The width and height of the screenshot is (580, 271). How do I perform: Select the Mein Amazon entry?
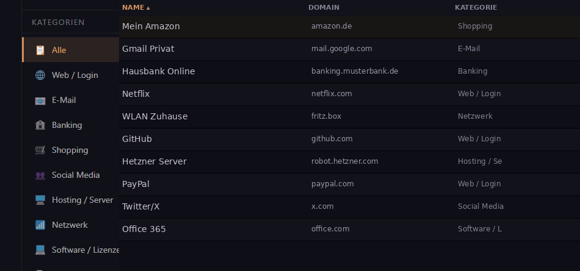click(151, 26)
